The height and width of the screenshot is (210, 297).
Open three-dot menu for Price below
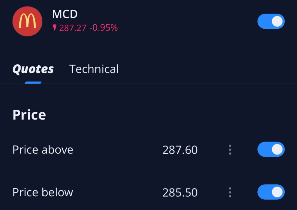230,192
